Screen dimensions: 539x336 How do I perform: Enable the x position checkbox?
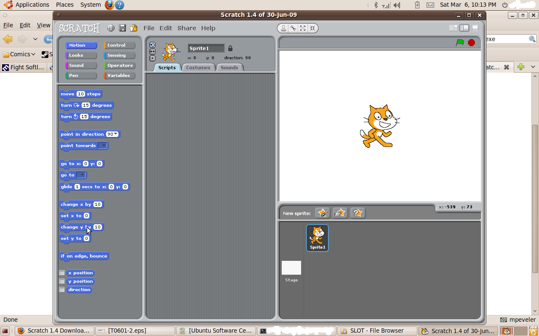62,273
